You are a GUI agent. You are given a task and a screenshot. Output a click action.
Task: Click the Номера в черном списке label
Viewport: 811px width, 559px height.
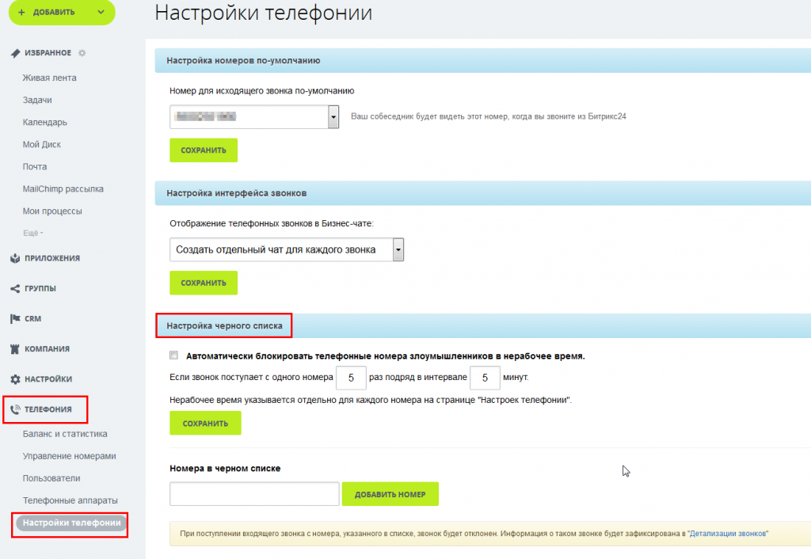click(x=225, y=469)
